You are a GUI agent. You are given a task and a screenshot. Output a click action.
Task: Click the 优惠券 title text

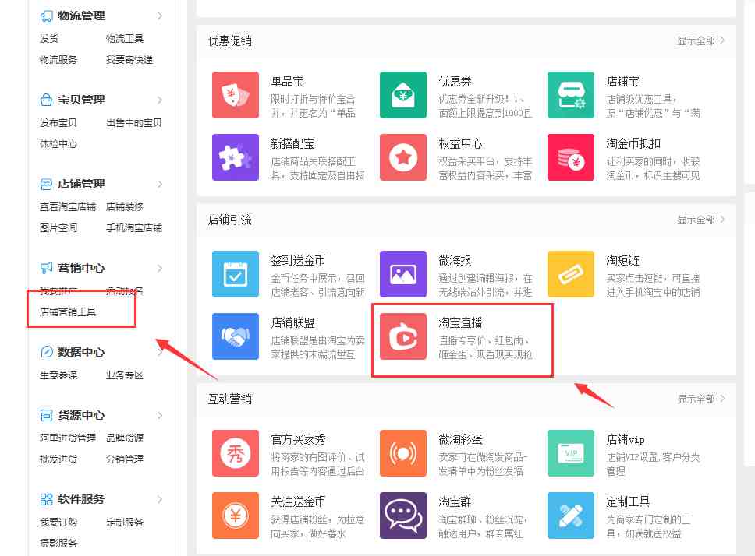(x=455, y=81)
